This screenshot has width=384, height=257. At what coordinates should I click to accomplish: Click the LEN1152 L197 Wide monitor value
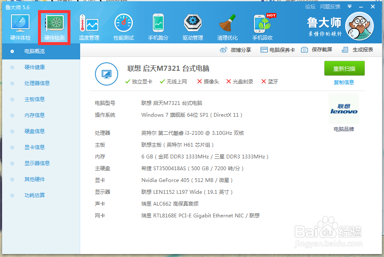(187, 192)
